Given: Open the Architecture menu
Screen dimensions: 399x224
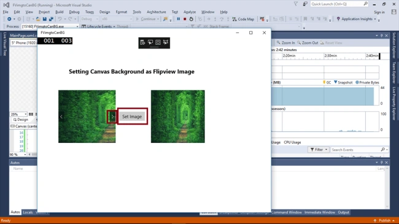Looking at the screenshot, I should (157, 12).
